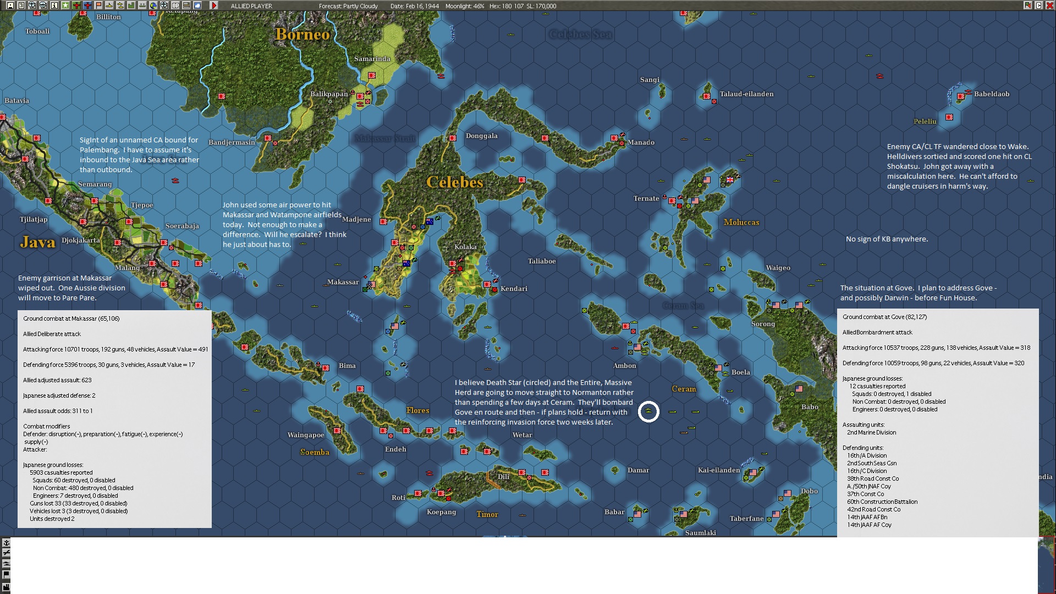Click the crosshair target toolbar icon

[x=164, y=5]
